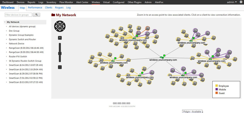Image resolution: width=244 pixels, height=113 pixels.
Task: Collapse the My Network tree node
Action: [5, 22]
